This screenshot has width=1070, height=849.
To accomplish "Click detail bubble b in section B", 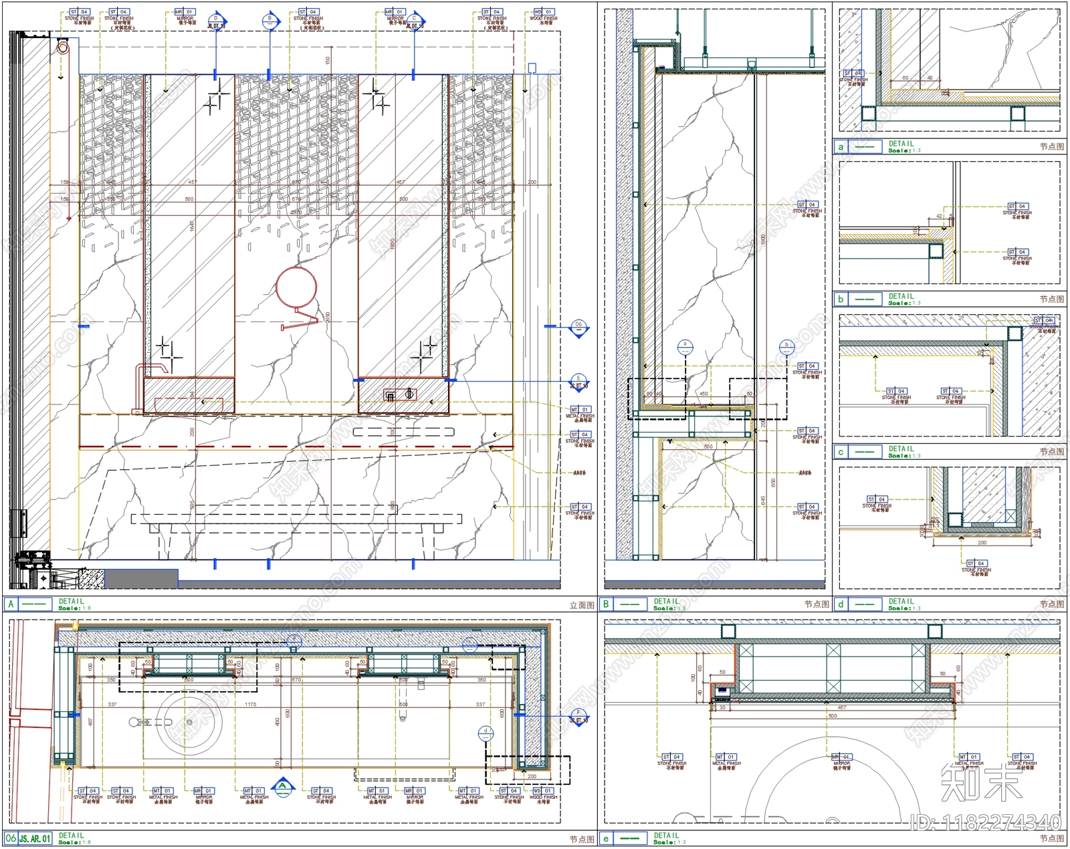I will pyautogui.click(x=786, y=346).
